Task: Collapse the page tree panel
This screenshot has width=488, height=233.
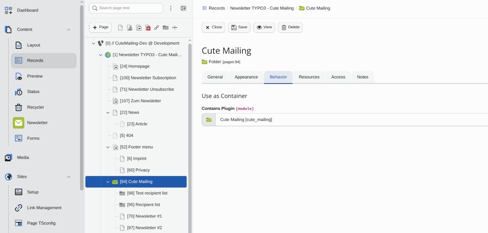Action: (x=183, y=8)
